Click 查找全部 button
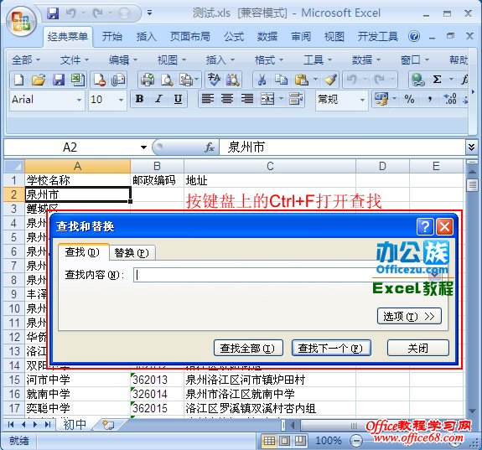 248,348
